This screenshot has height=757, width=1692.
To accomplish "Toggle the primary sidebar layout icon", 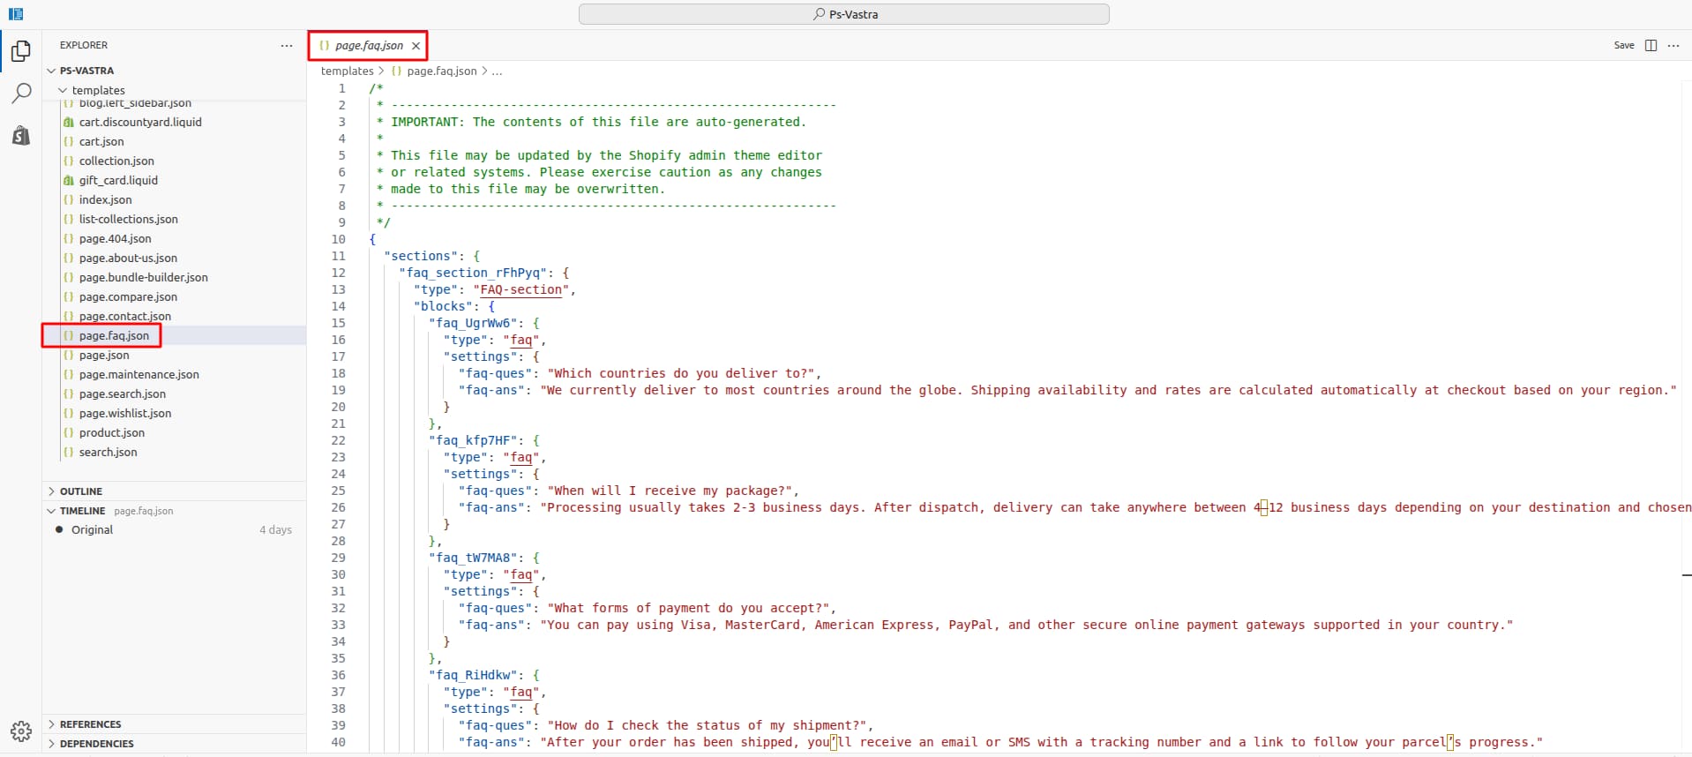I will (x=16, y=14).
